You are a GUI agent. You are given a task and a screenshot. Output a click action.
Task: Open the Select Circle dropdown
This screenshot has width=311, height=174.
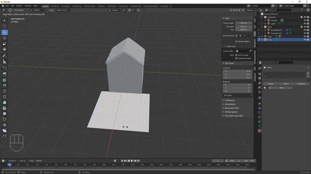63,10
